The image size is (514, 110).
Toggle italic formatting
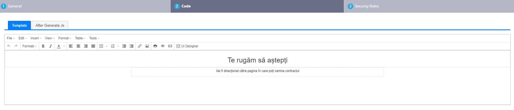click(x=50, y=46)
